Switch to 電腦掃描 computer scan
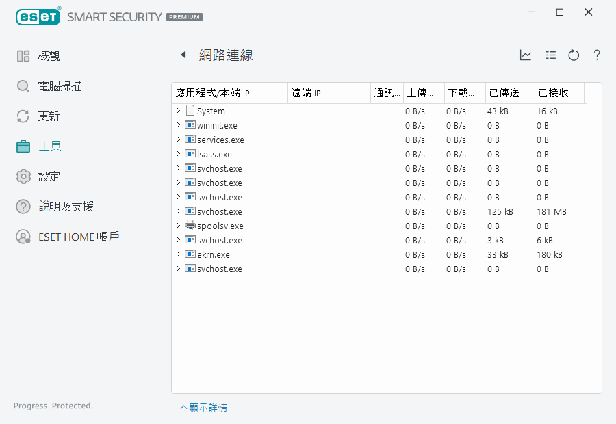Image resolution: width=616 pixels, height=424 pixels. [x=60, y=86]
